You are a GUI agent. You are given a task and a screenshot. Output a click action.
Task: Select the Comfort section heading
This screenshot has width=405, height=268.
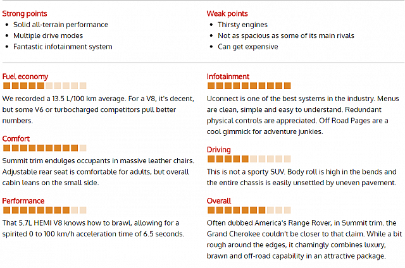coord(16,139)
